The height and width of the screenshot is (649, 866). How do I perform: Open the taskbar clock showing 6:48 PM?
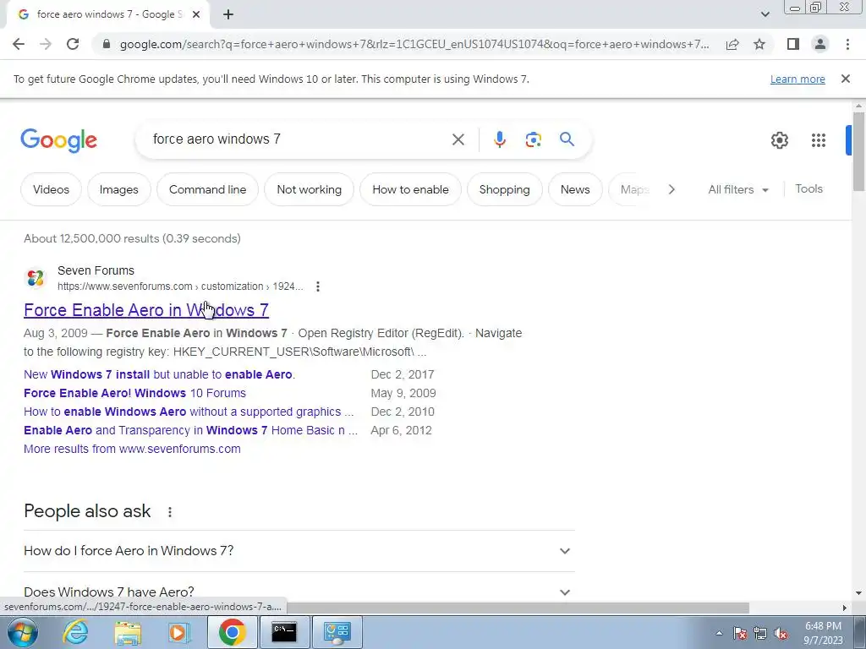823,633
